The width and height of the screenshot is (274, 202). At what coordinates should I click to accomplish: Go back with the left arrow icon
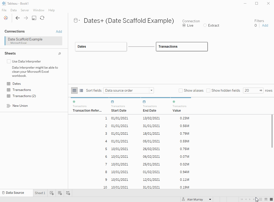(17, 18)
